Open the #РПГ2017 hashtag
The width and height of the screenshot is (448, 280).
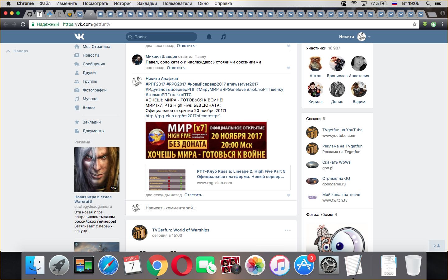pos(156,84)
